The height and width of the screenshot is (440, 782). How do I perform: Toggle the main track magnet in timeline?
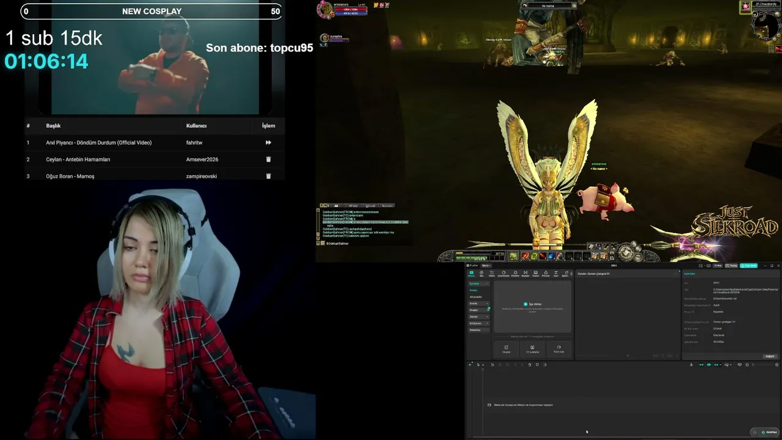tap(701, 365)
